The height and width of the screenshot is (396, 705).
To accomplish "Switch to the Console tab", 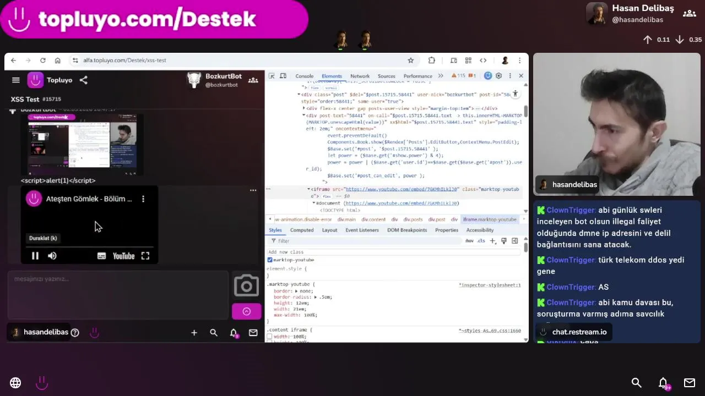I will [x=305, y=76].
